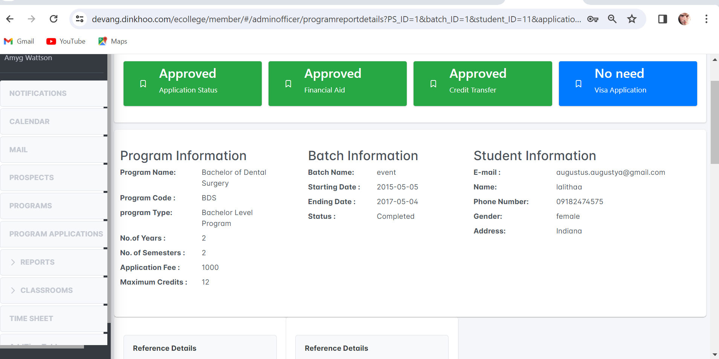Click maximum credits value 12
The height and width of the screenshot is (359, 719).
(x=205, y=282)
